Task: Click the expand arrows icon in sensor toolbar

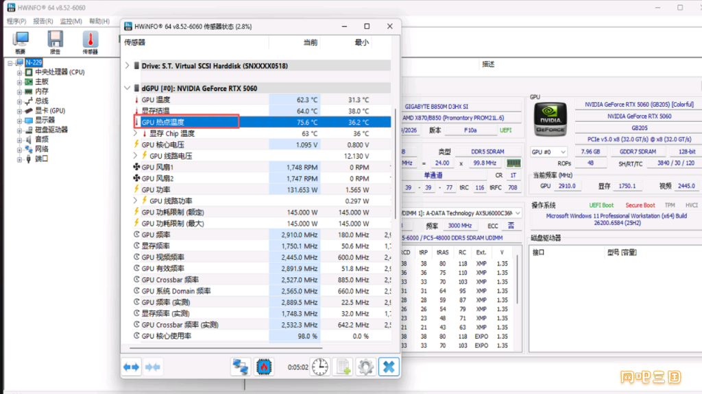Action: pos(131,367)
